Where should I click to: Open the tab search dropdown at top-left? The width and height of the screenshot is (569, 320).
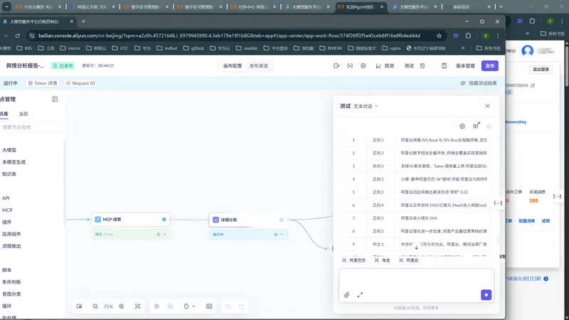6,6
